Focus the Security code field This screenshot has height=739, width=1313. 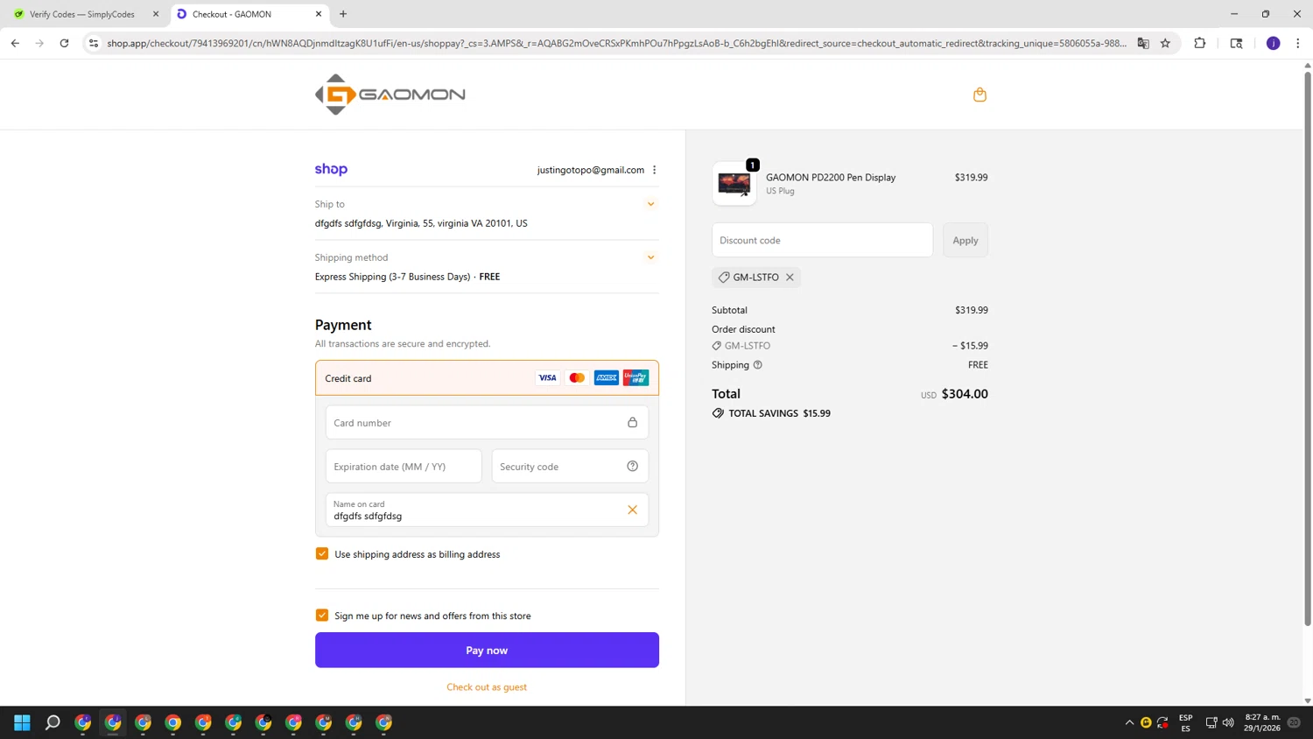click(570, 467)
